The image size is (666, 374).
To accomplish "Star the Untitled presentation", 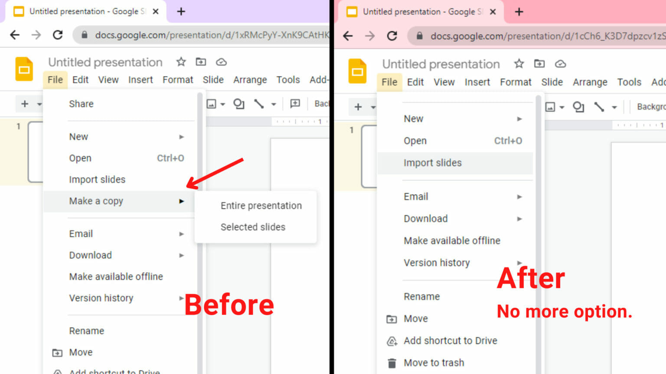I will pos(181,62).
